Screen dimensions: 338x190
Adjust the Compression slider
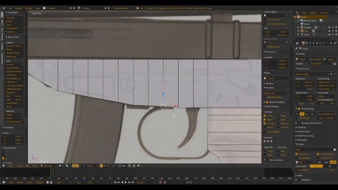pyautogui.click(x=316, y=170)
